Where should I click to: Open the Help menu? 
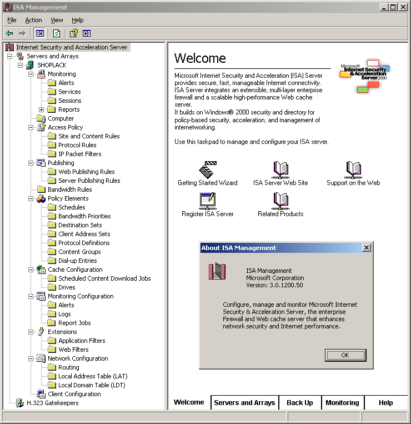[x=78, y=20]
